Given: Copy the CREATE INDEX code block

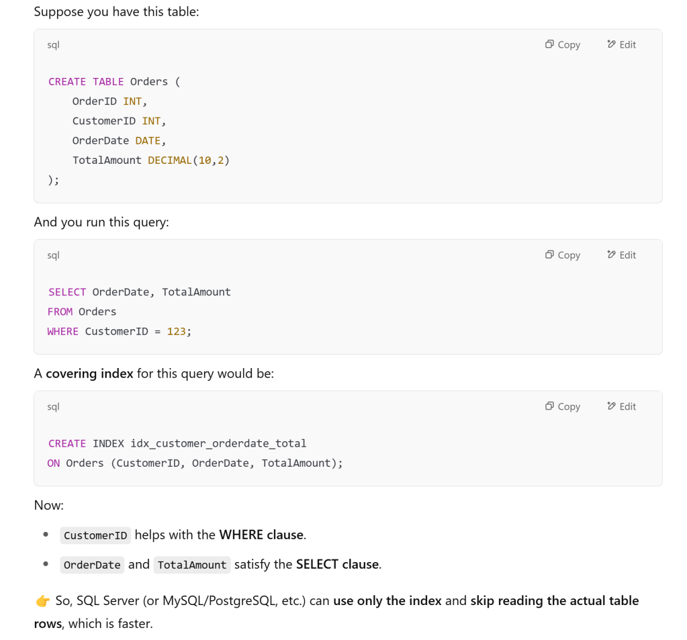Looking at the screenshot, I should 563,406.
